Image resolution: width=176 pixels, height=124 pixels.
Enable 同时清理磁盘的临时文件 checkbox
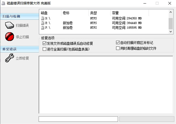pos(118,48)
